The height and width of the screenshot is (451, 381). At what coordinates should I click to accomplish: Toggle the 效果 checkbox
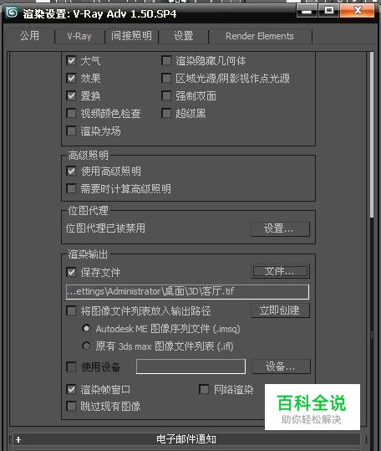tap(71, 79)
